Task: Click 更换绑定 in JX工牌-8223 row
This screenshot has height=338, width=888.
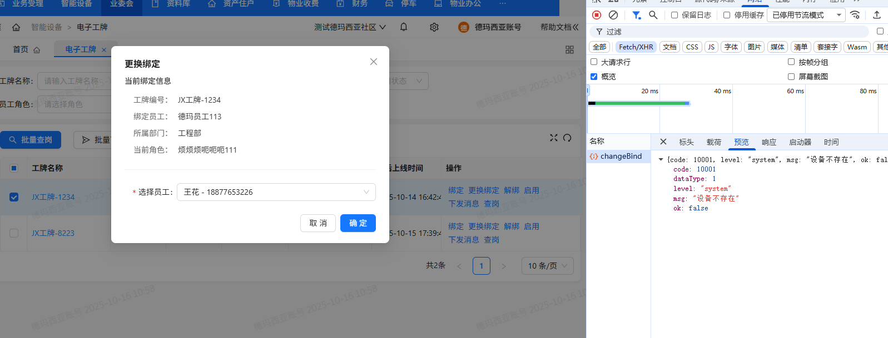Action: (484, 226)
